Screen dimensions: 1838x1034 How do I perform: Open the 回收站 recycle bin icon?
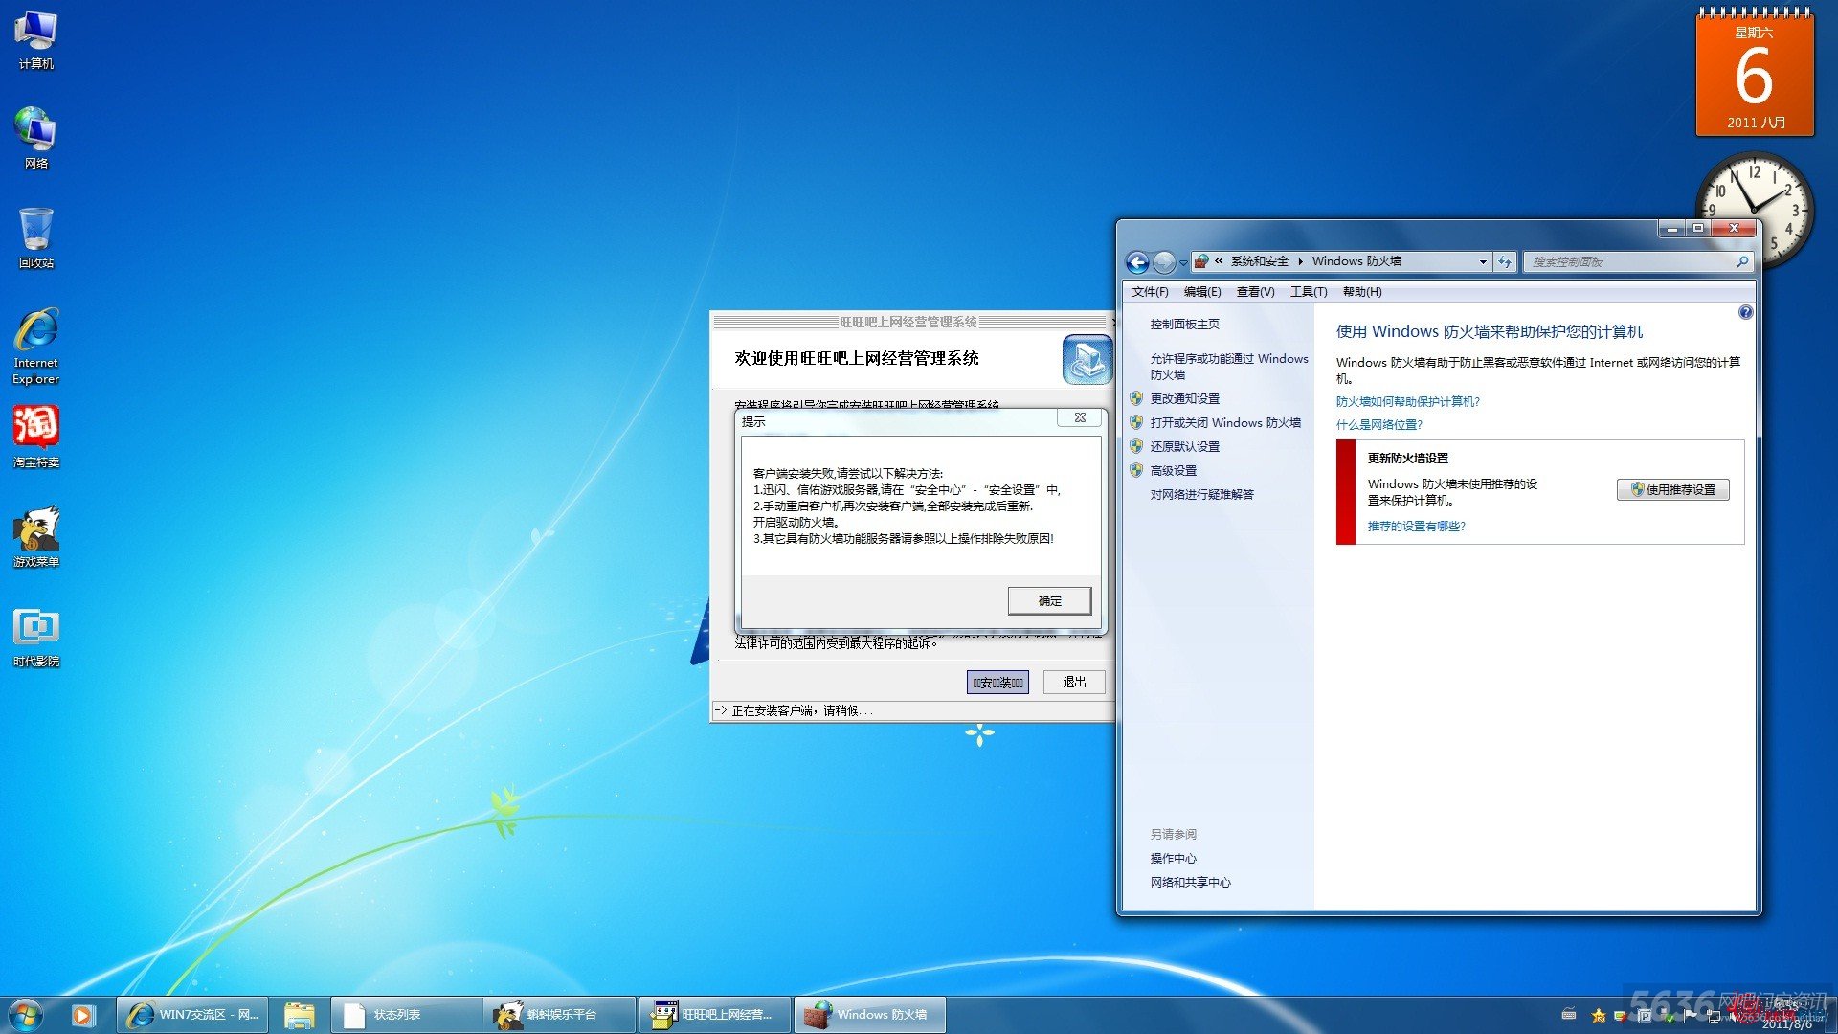click(x=35, y=237)
